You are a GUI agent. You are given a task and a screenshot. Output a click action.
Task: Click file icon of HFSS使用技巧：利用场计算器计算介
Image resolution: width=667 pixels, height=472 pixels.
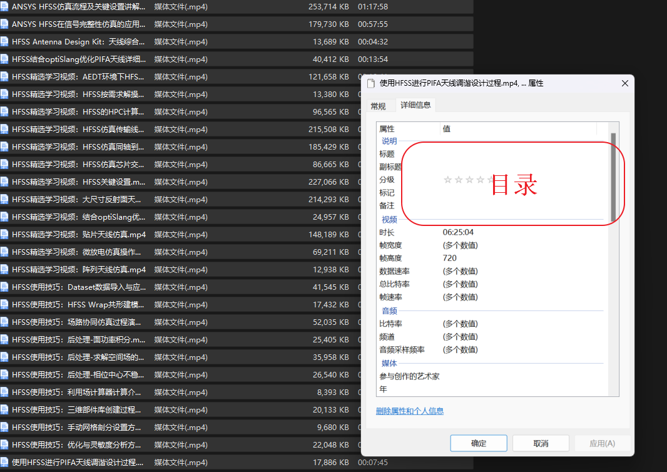[x=4, y=392]
